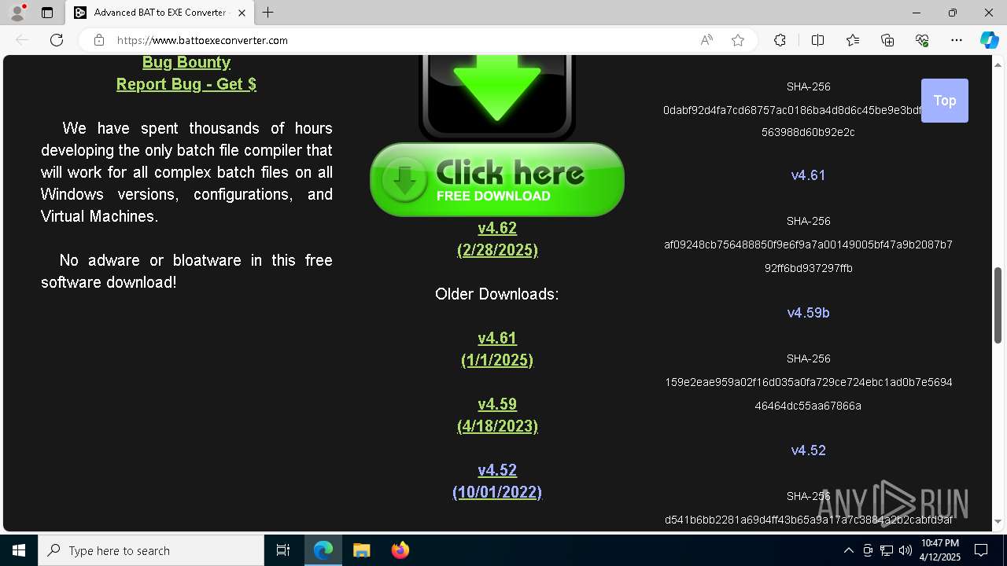This screenshot has height=566, width=1007.
Task: Open the Windows Start menu
Action: (x=19, y=550)
